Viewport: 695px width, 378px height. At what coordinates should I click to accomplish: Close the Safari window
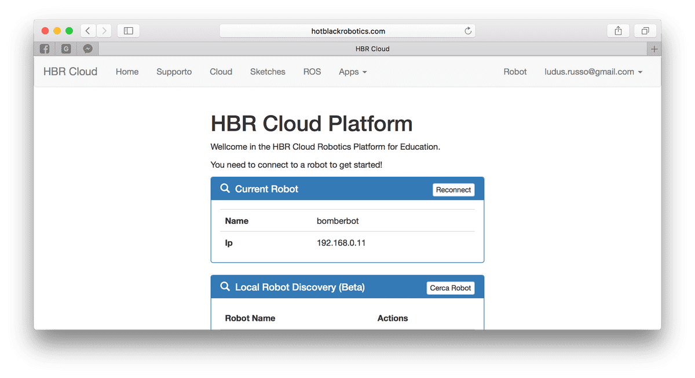(x=45, y=31)
